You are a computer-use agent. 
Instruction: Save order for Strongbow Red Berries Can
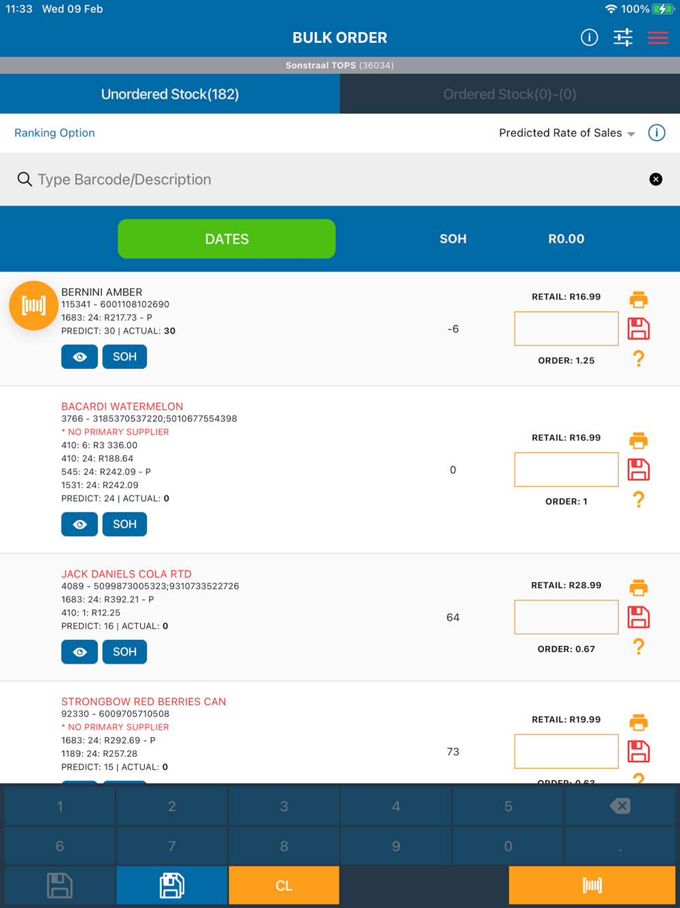639,751
